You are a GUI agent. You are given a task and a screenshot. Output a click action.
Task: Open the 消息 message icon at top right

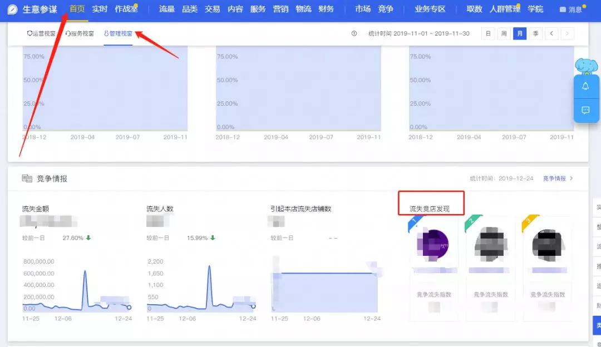(x=564, y=8)
